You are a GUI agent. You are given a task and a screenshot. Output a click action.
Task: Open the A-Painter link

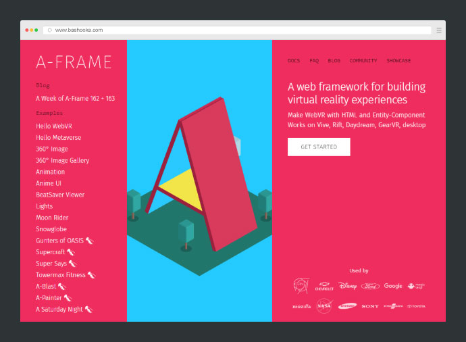pyautogui.click(x=49, y=298)
